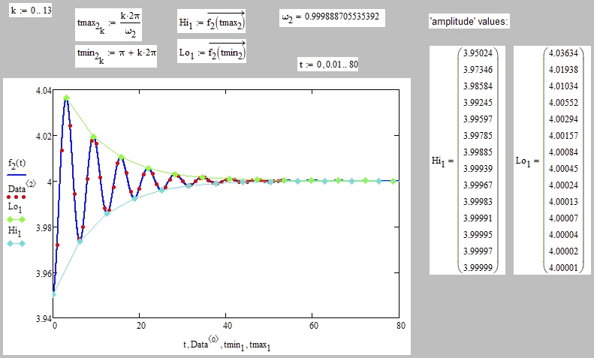
Task: Select value 4.00084 in Lo1 vector
Action: click(x=564, y=152)
